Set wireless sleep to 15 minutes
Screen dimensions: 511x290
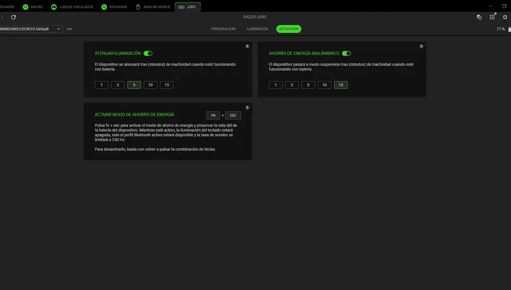340,85
